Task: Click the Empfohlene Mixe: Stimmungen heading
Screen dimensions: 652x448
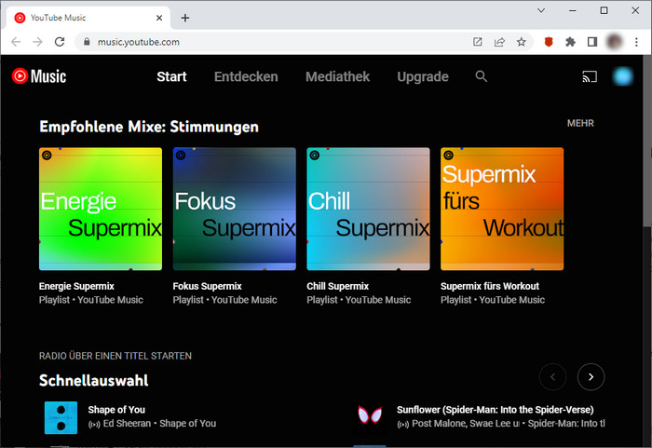Action: click(x=149, y=127)
